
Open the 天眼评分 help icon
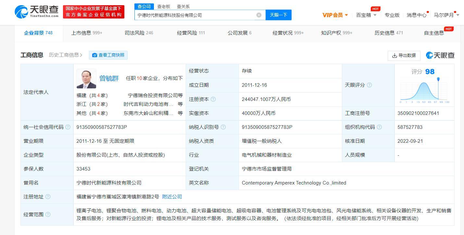point(370,85)
